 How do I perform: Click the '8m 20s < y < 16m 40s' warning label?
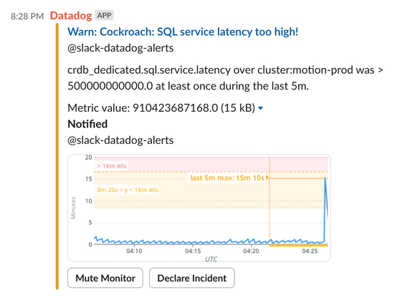(128, 190)
